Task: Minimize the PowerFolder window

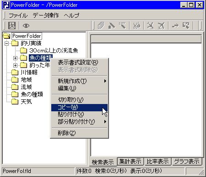Action: (184, 5)
